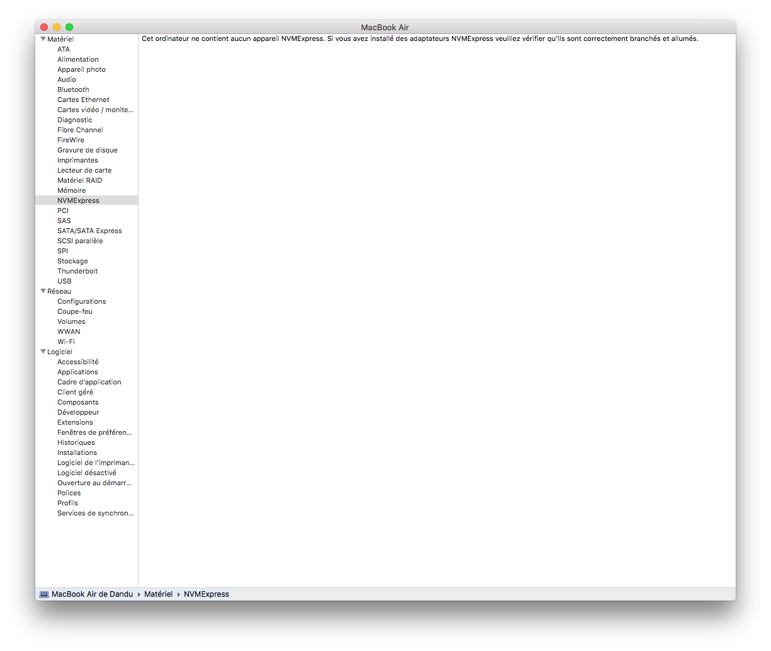Select Profils in sidebar
The height and width of the screenshot is (651, 771).
tap(67, 503)
